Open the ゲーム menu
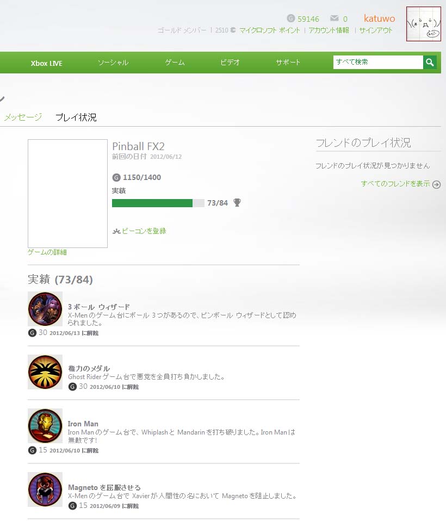The width and height of the screenshot is (446, 521). tap(175, 63)
